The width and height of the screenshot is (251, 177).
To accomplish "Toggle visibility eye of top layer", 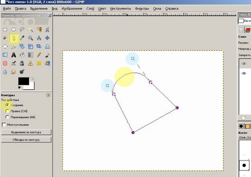I will (x=244, y=64).
